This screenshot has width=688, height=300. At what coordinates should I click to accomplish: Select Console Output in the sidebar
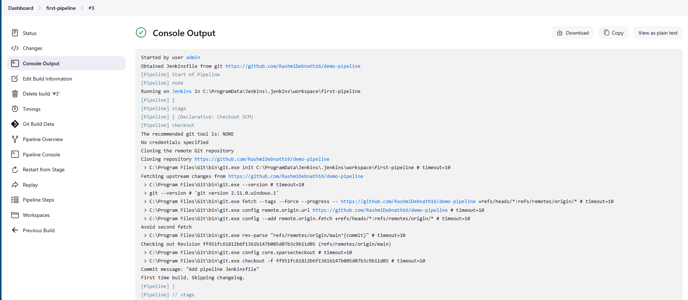point(66,63)
